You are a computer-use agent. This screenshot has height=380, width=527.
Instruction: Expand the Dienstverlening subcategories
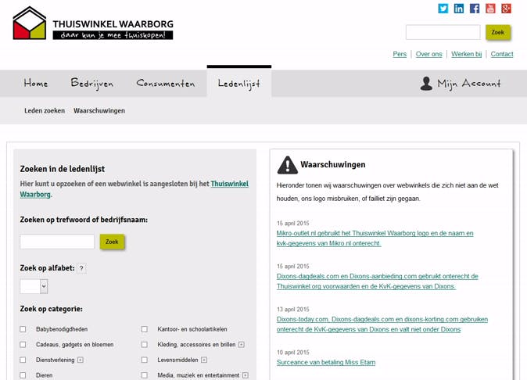81,360
